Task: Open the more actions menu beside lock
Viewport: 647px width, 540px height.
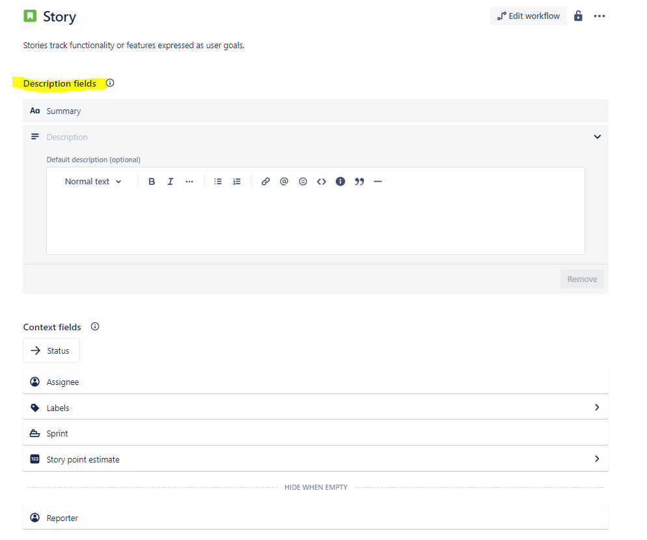Action: pos(599,16)
